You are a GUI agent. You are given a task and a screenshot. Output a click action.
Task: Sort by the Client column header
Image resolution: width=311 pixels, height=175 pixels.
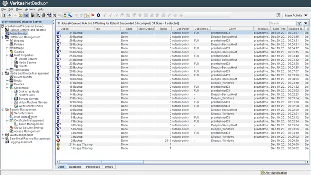[x=232, y=29]
